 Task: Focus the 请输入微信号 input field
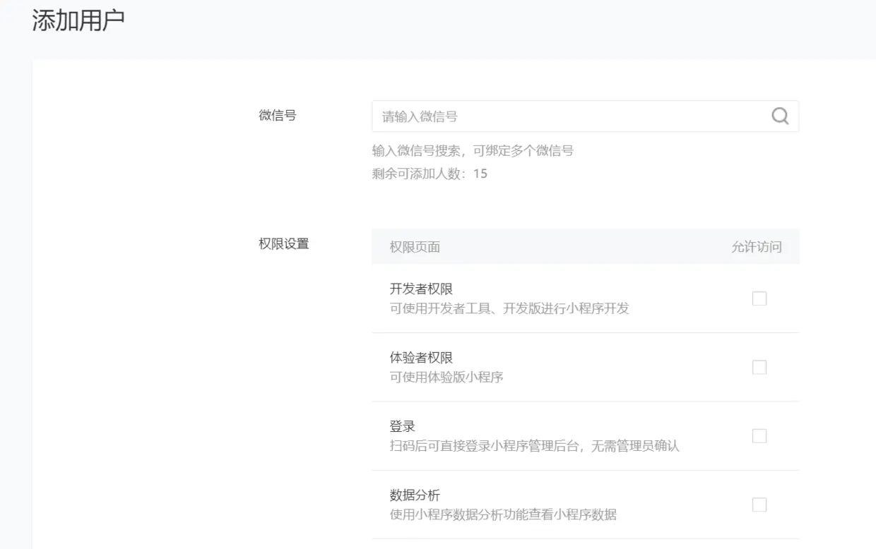coord(585,116)
